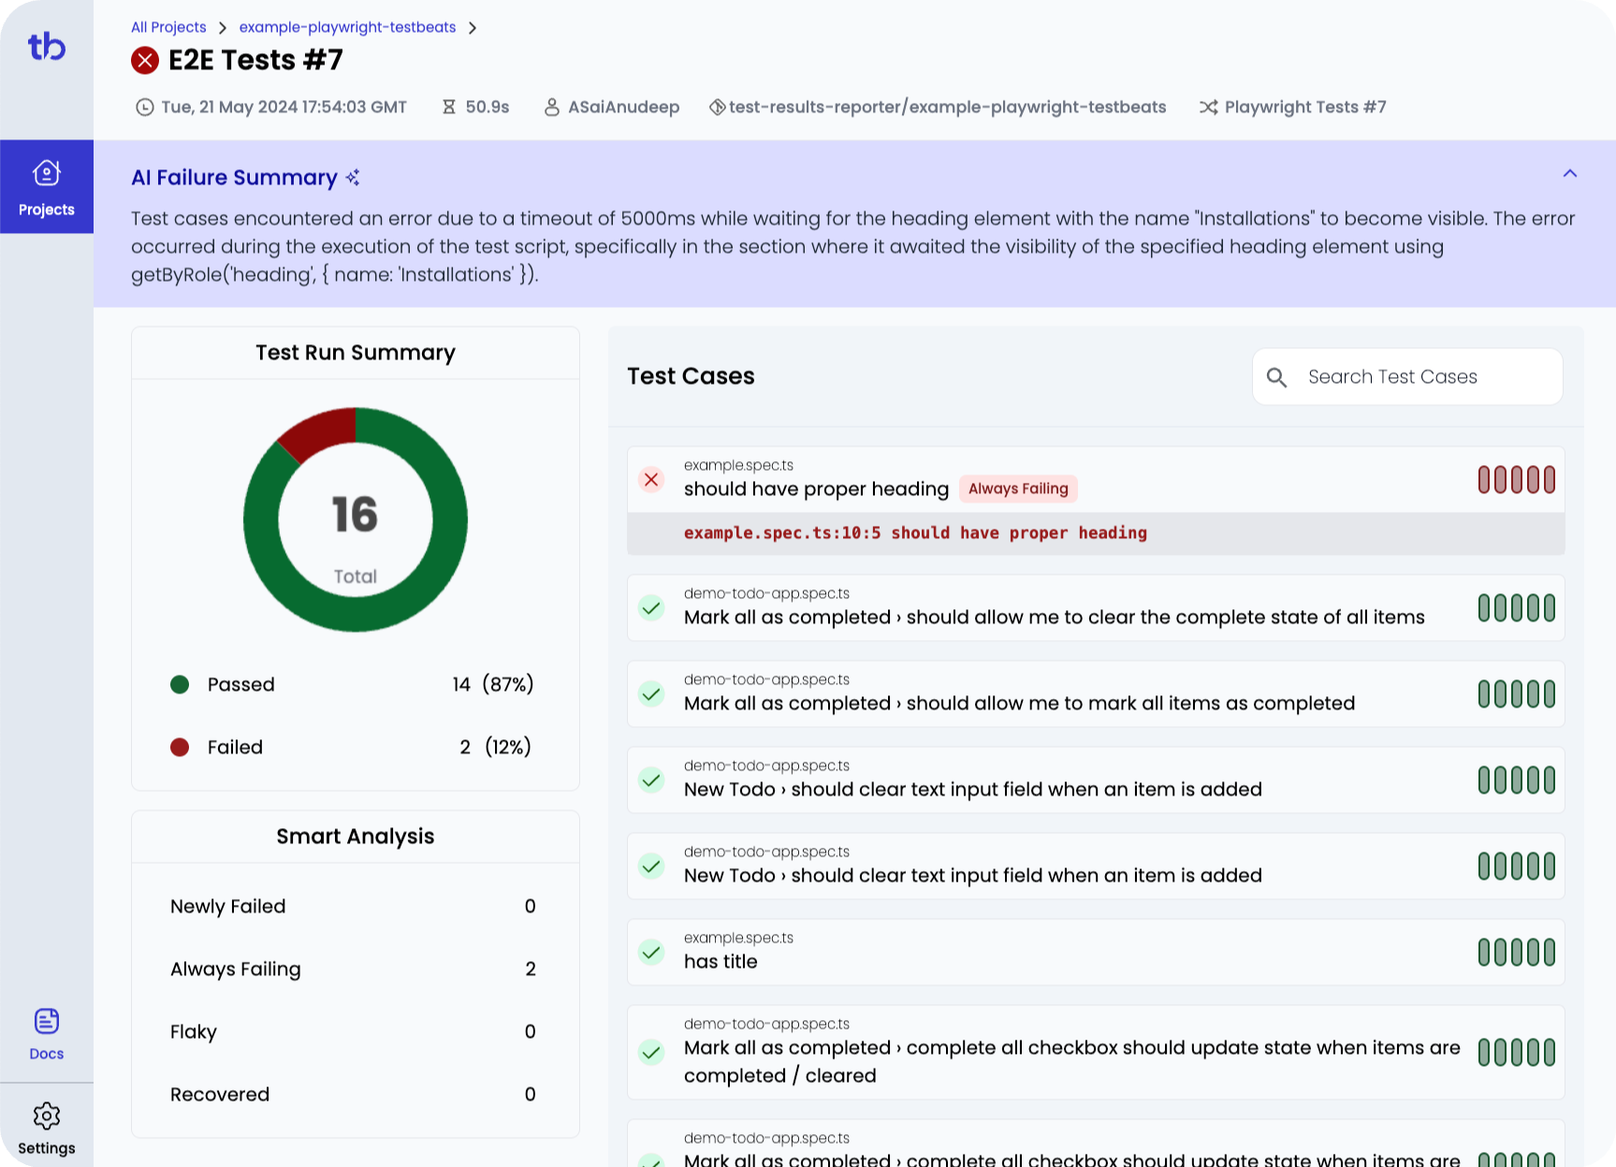Collapse the AI Failure Summary section
Viewport: 1616px width, 1167px height.
coord(1568,173)
